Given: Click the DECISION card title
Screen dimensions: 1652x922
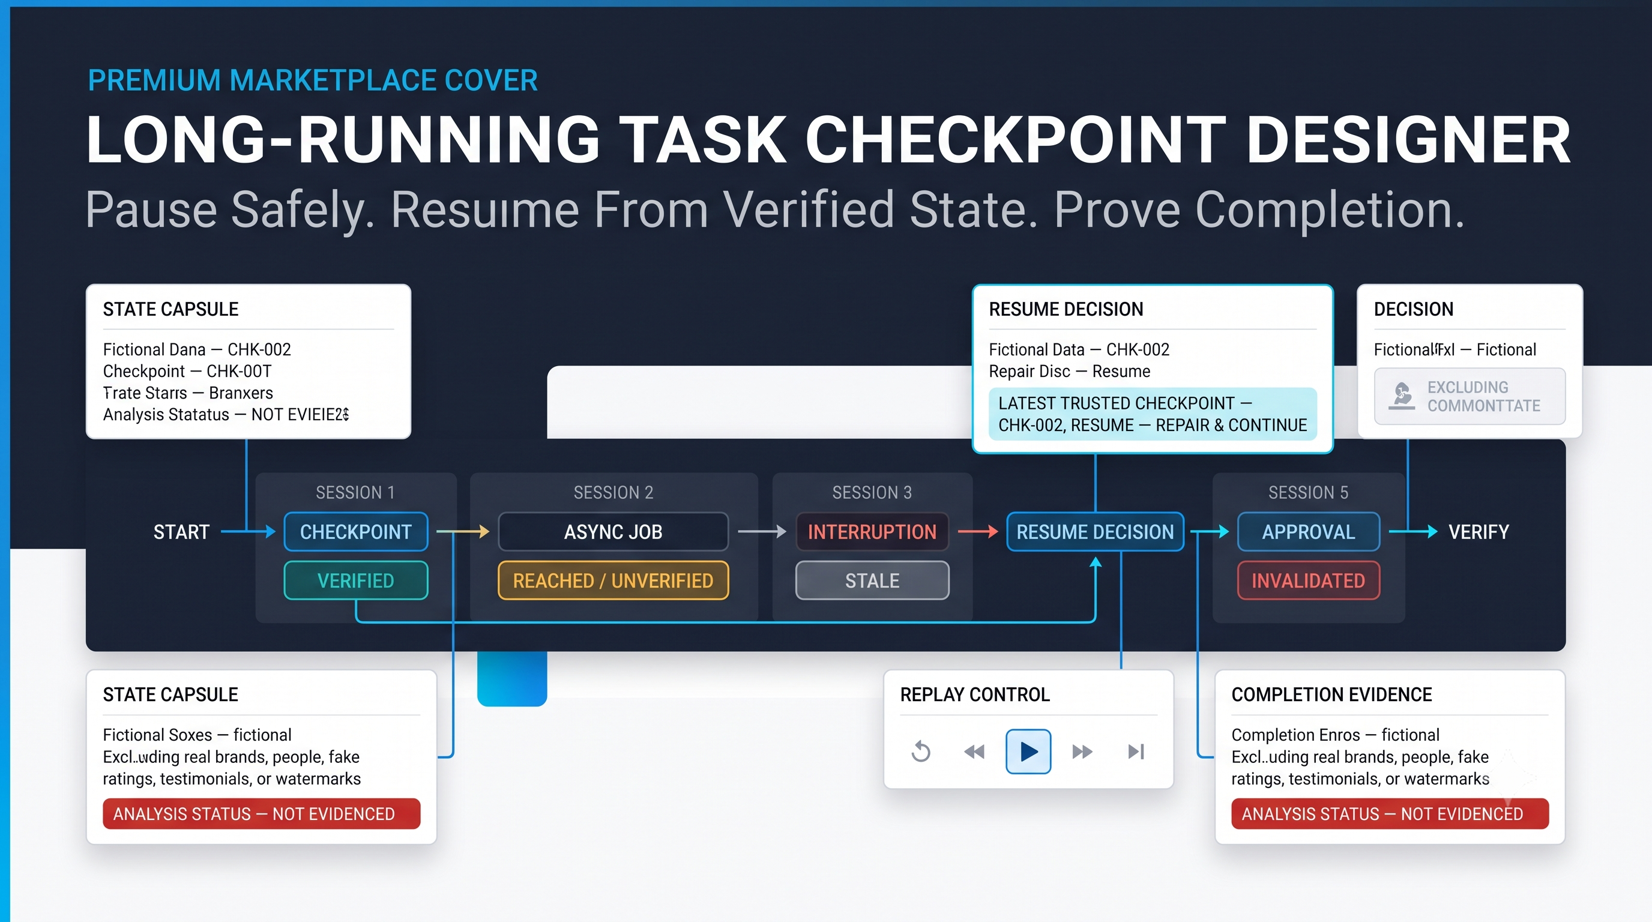Looking at the screenshot, I should coord(1414,309).
